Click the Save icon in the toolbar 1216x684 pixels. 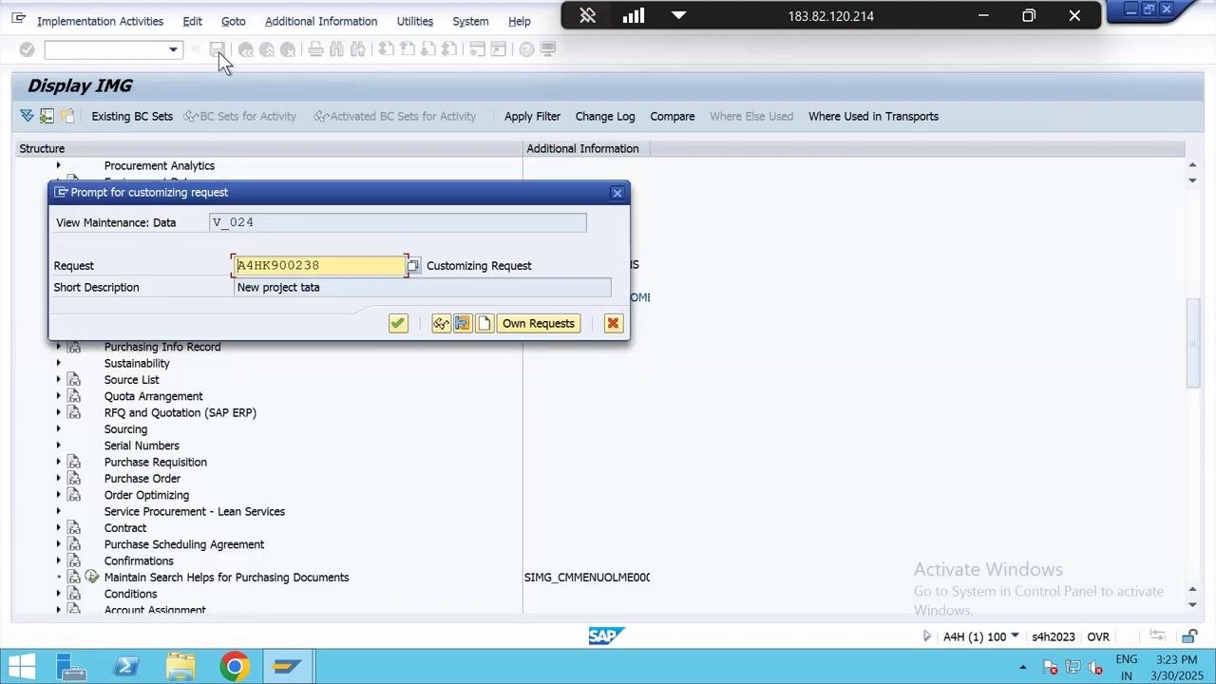(x=217, y=49)
